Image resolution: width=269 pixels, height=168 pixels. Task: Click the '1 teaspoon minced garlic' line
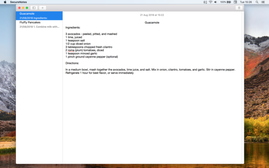coord(81,53)
